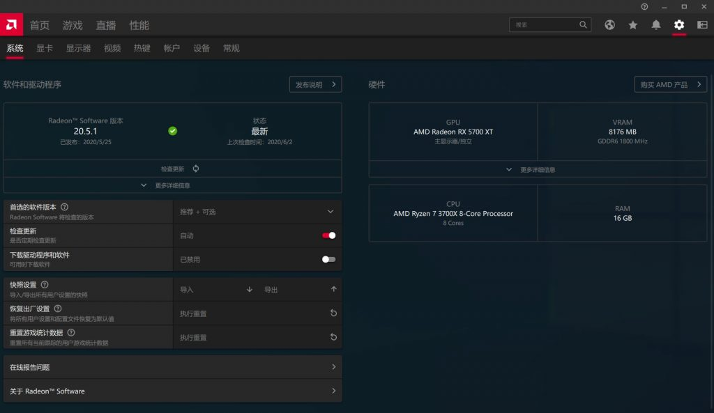
Task: Open the web browser globe icon
Action: click(609, 25)
